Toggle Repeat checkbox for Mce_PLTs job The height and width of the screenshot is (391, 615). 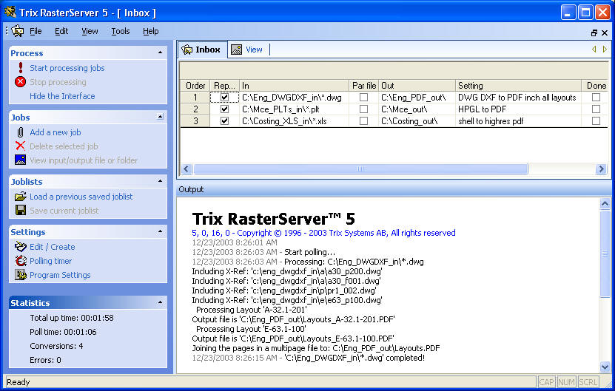coord(224,109)
